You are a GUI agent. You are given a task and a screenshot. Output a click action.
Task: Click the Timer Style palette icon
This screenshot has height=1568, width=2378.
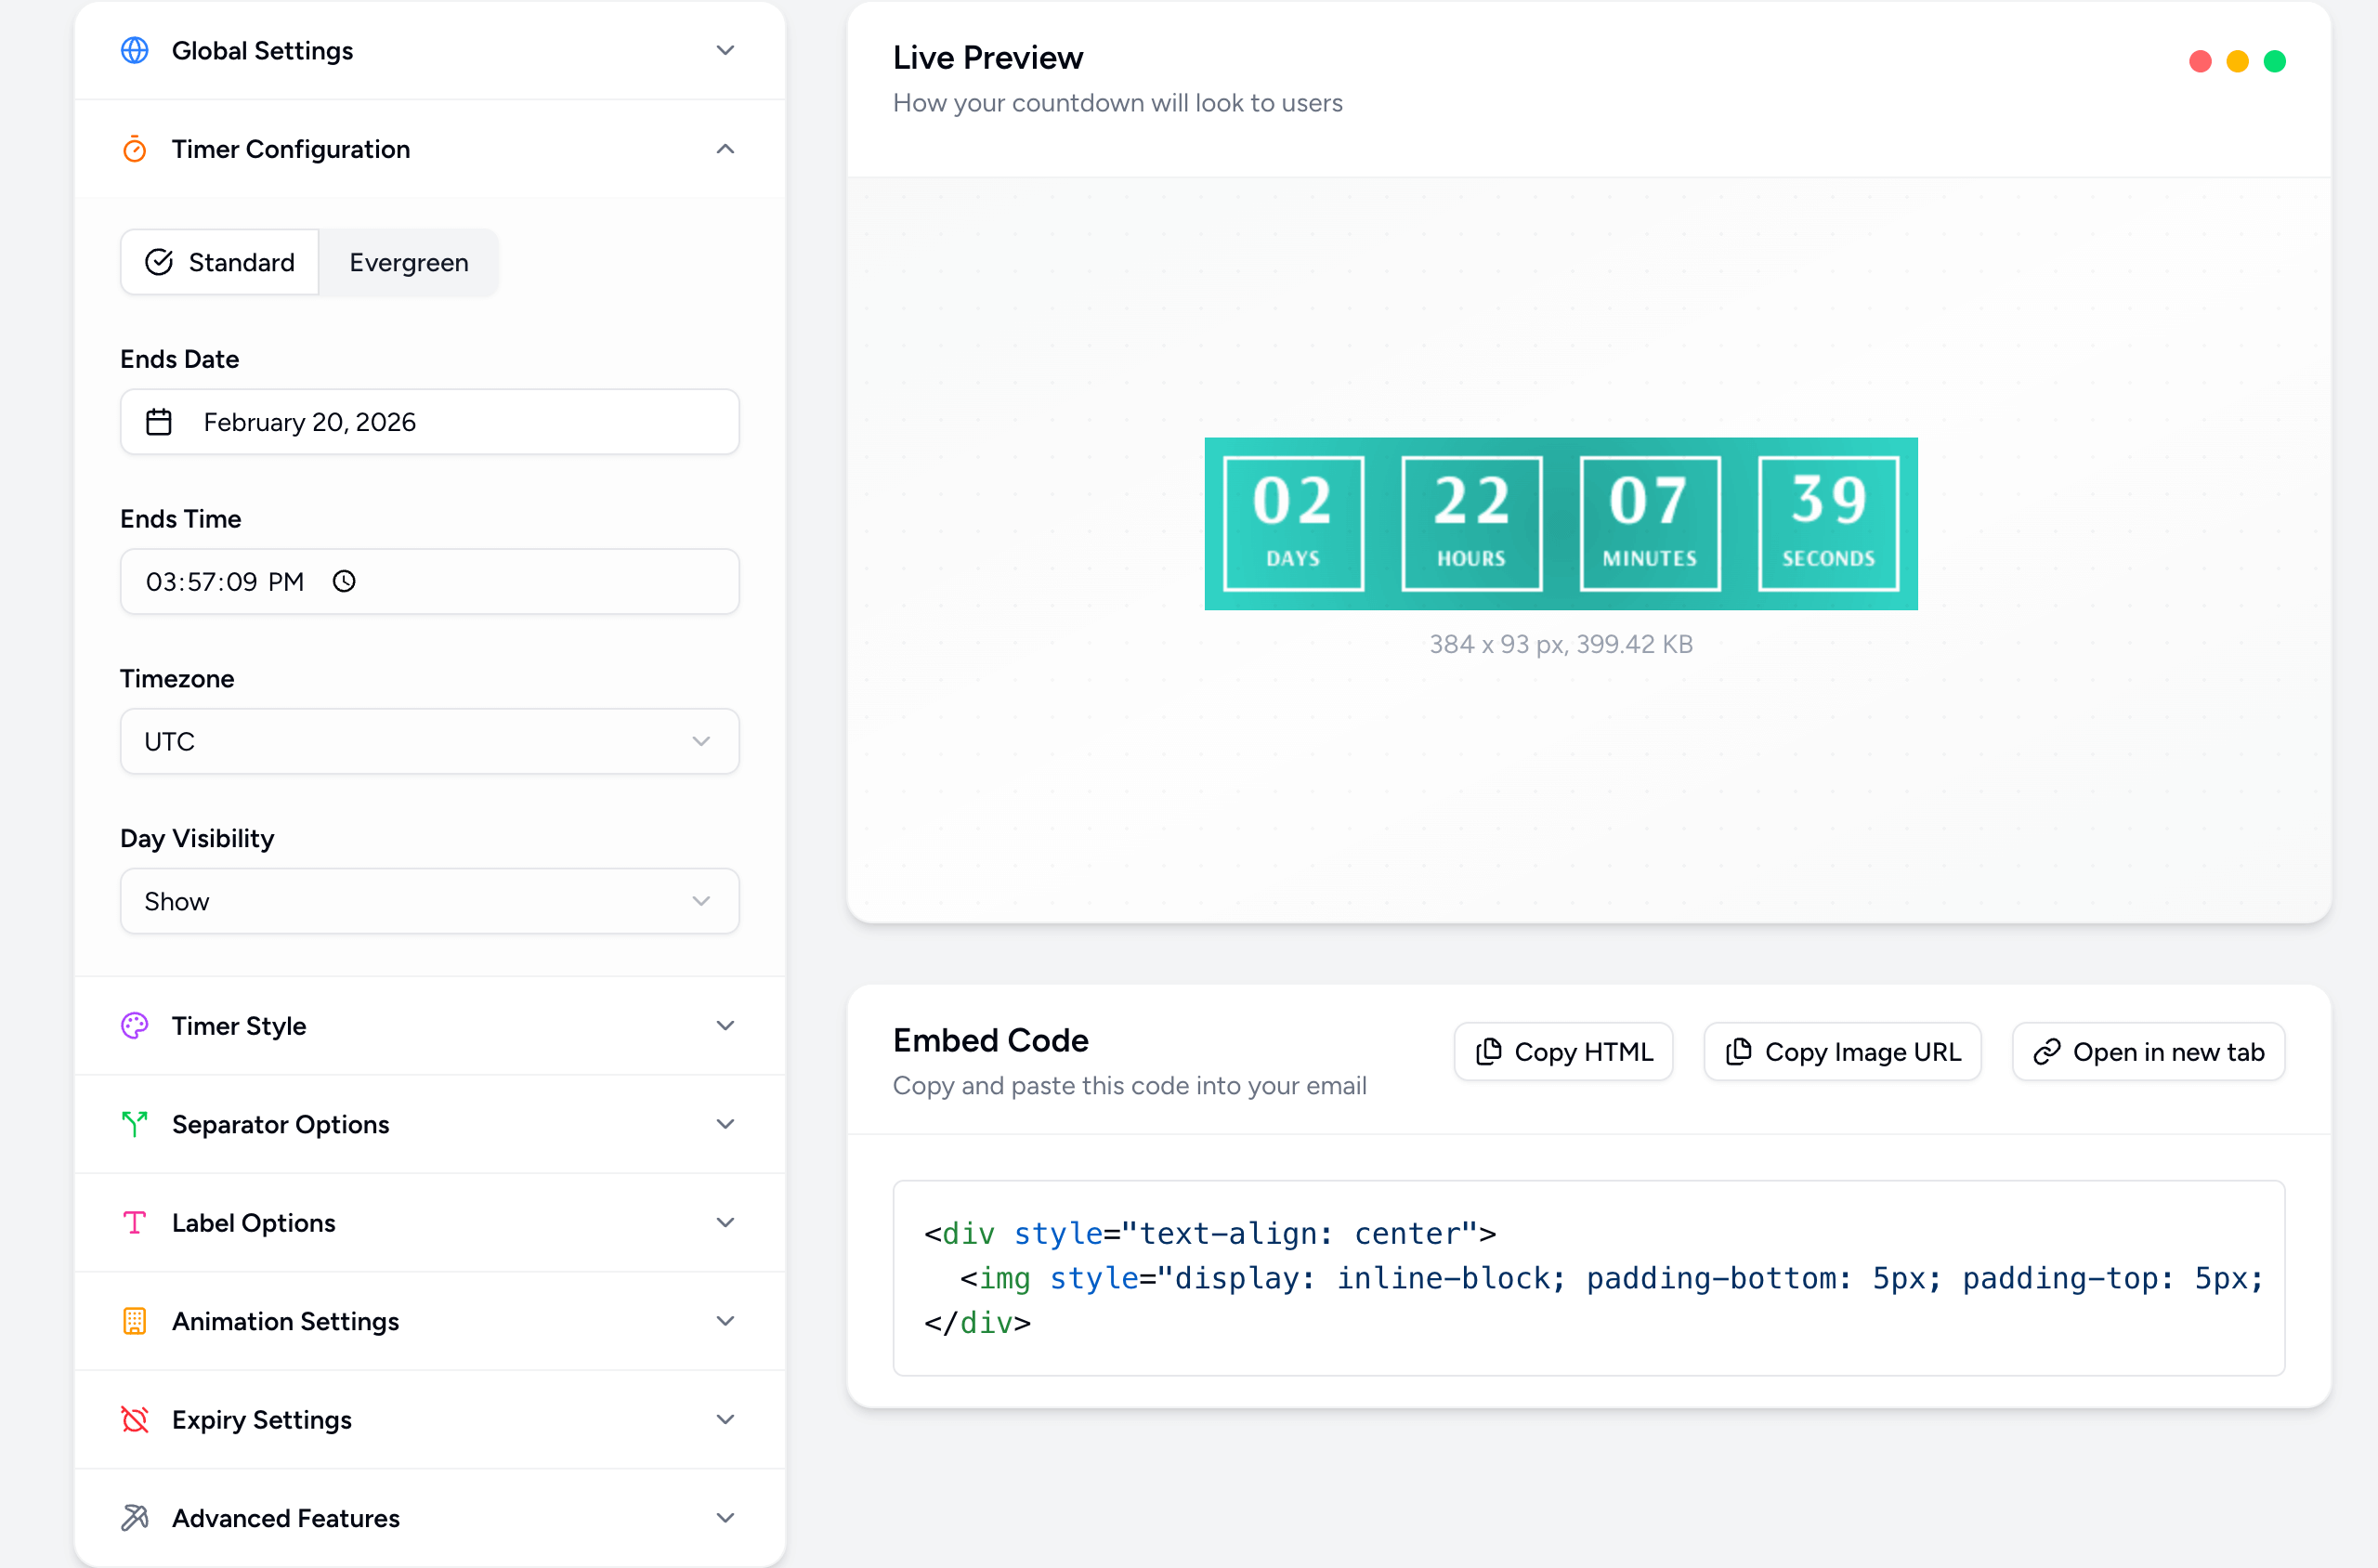(134, 1025)
